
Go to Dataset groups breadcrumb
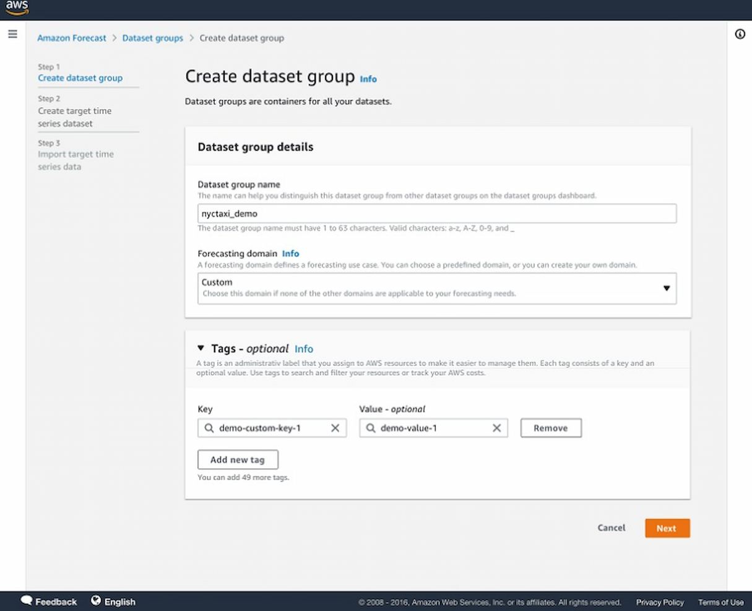[153, 38]
